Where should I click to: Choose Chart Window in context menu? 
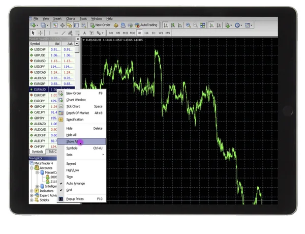tap(82, 100)
